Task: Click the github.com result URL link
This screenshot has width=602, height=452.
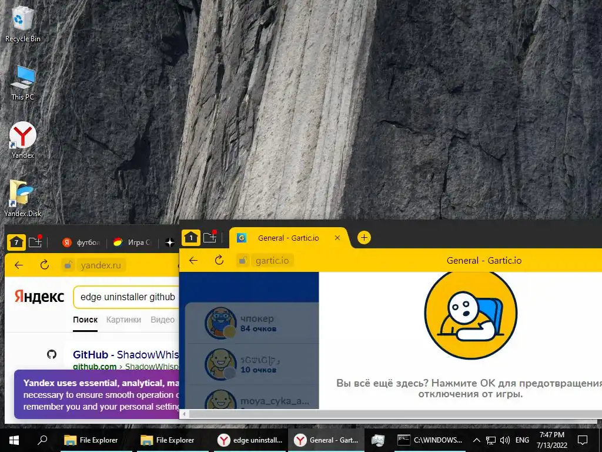Action: 95,366
